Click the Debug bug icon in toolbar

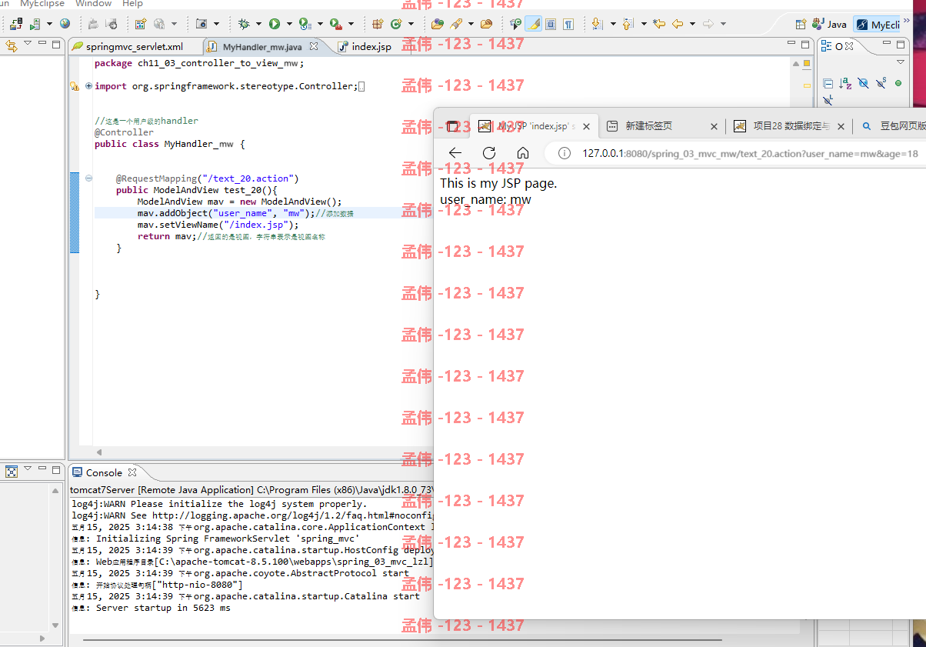tap(244, 24)
